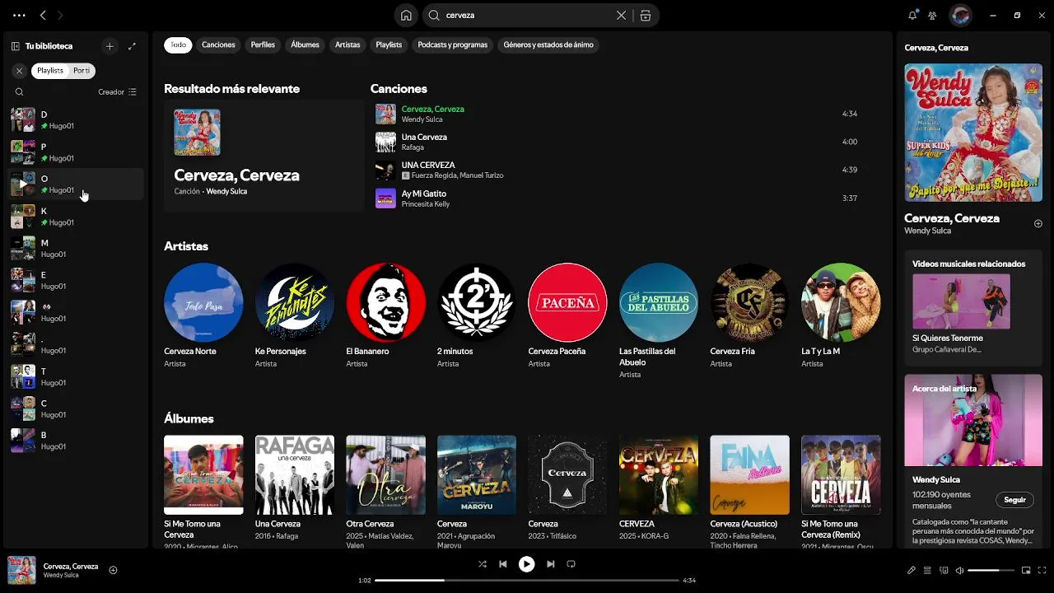Open playlist B in library

coord(75,441)
